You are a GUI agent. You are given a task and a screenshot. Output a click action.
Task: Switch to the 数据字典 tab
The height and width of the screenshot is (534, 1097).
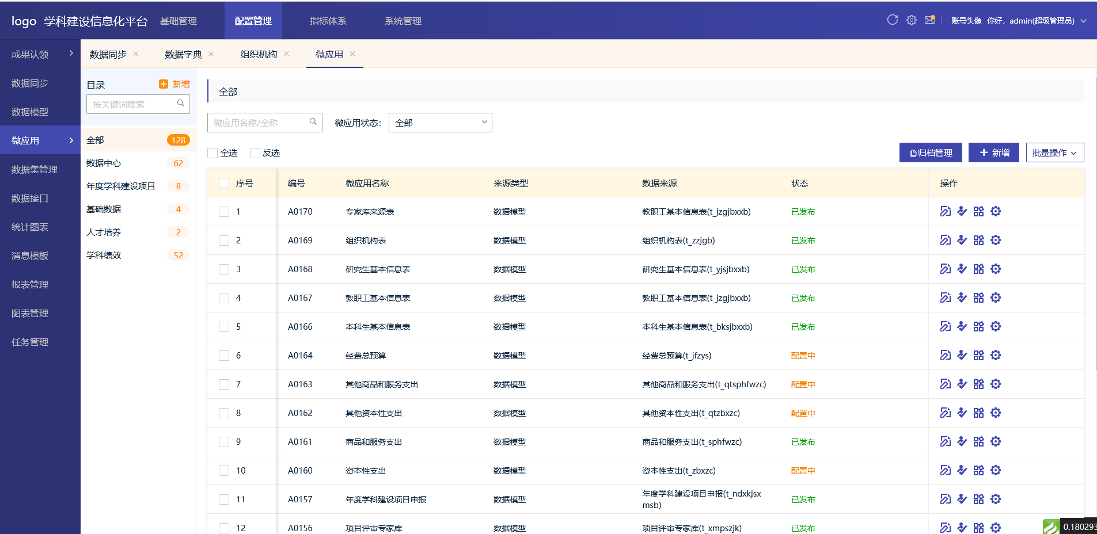point(184,54)
